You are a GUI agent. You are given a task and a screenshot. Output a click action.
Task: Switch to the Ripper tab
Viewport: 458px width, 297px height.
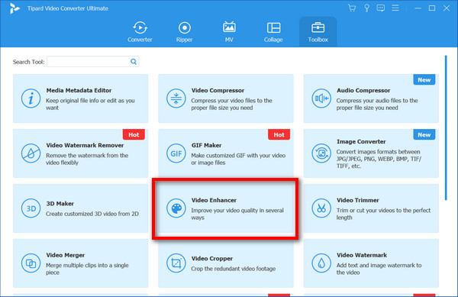pyautogui.click(x=184, y=32)
